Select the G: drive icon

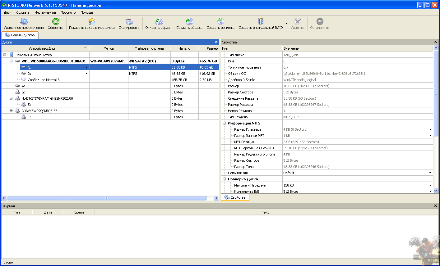17,92
